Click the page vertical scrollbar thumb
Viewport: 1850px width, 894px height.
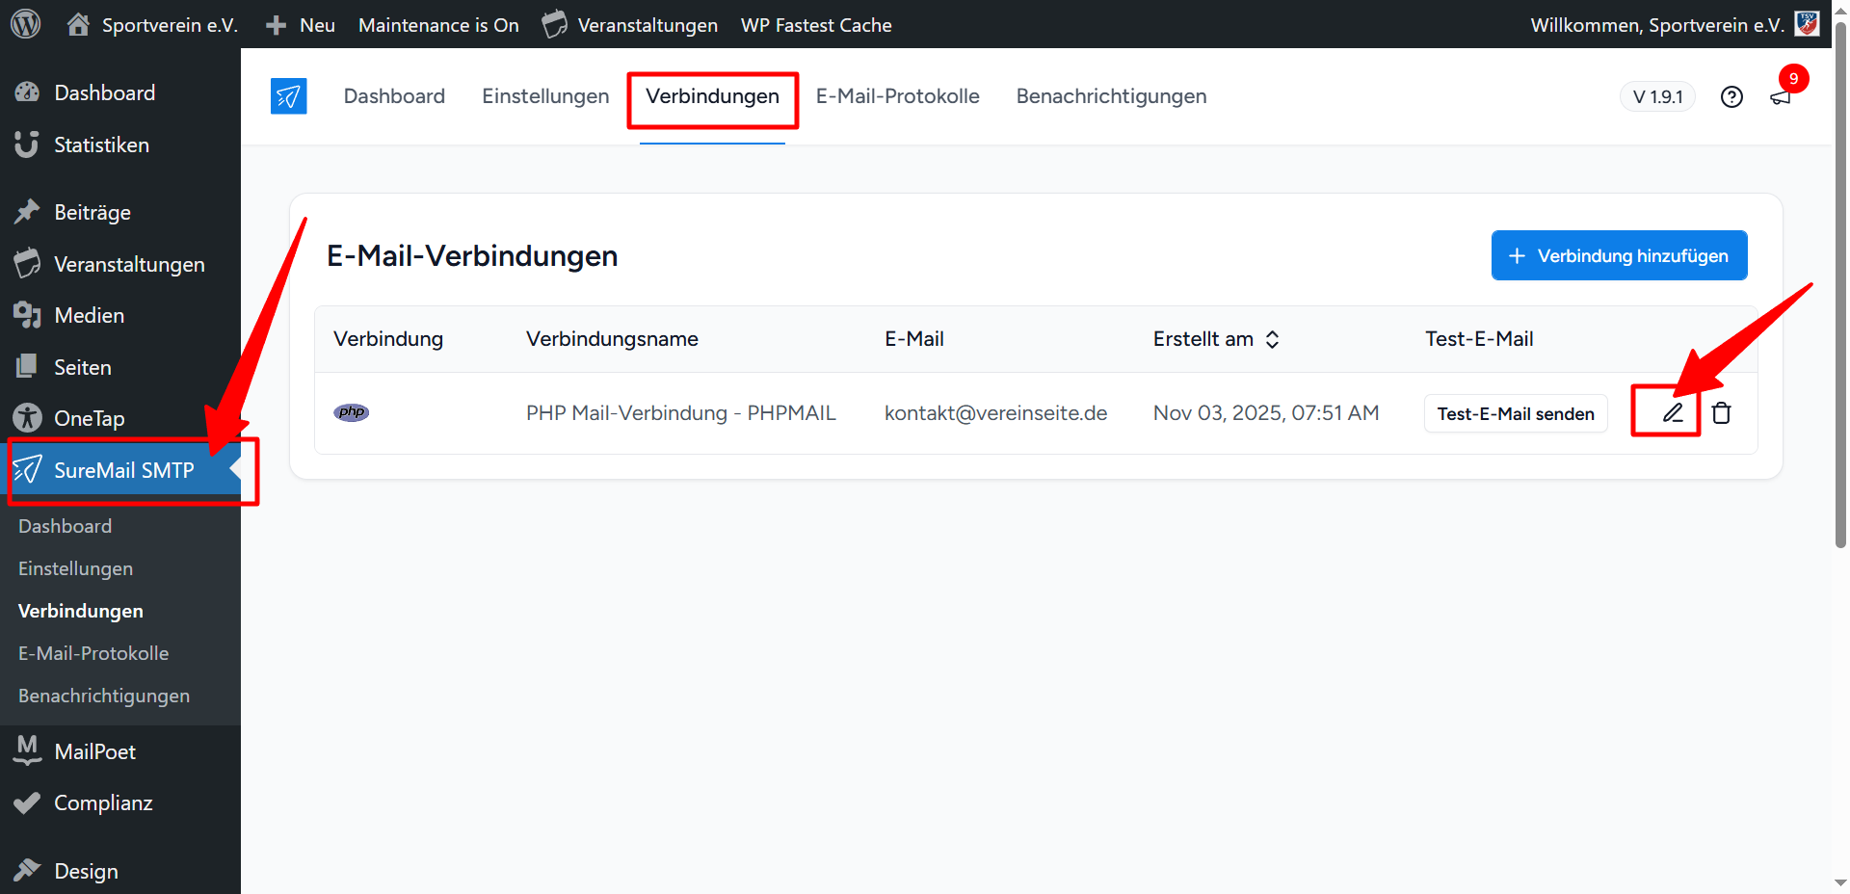click(x=1840, y=286)
